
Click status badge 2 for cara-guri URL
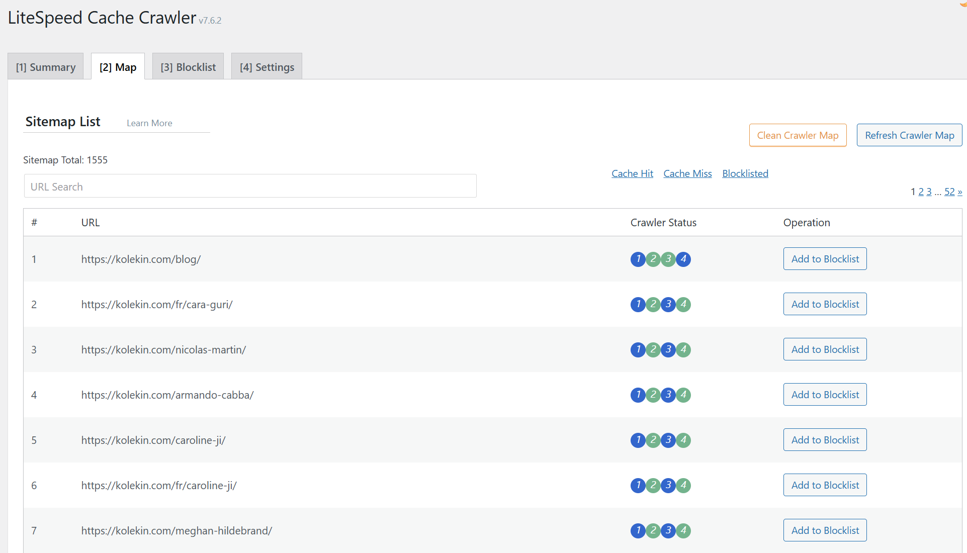(x=653, y=304)
